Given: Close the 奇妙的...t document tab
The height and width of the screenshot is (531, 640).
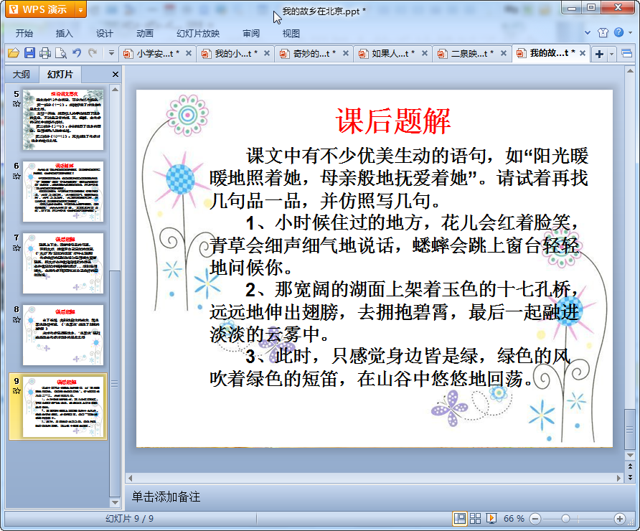Looking at the screenshot, I should pyautogui.click(x=346, y=53).
